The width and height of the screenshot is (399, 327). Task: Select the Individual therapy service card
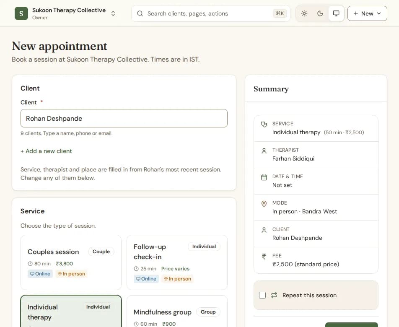click(x=71, y=311)
